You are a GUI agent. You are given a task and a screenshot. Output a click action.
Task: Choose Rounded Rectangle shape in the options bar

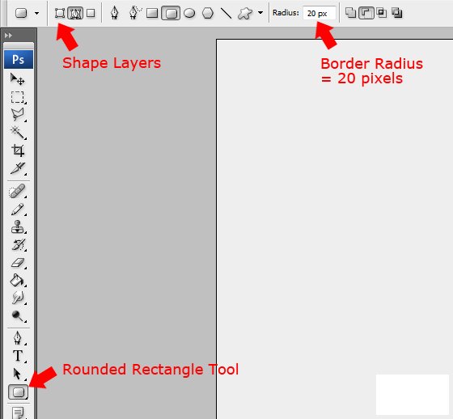(171, 13)
